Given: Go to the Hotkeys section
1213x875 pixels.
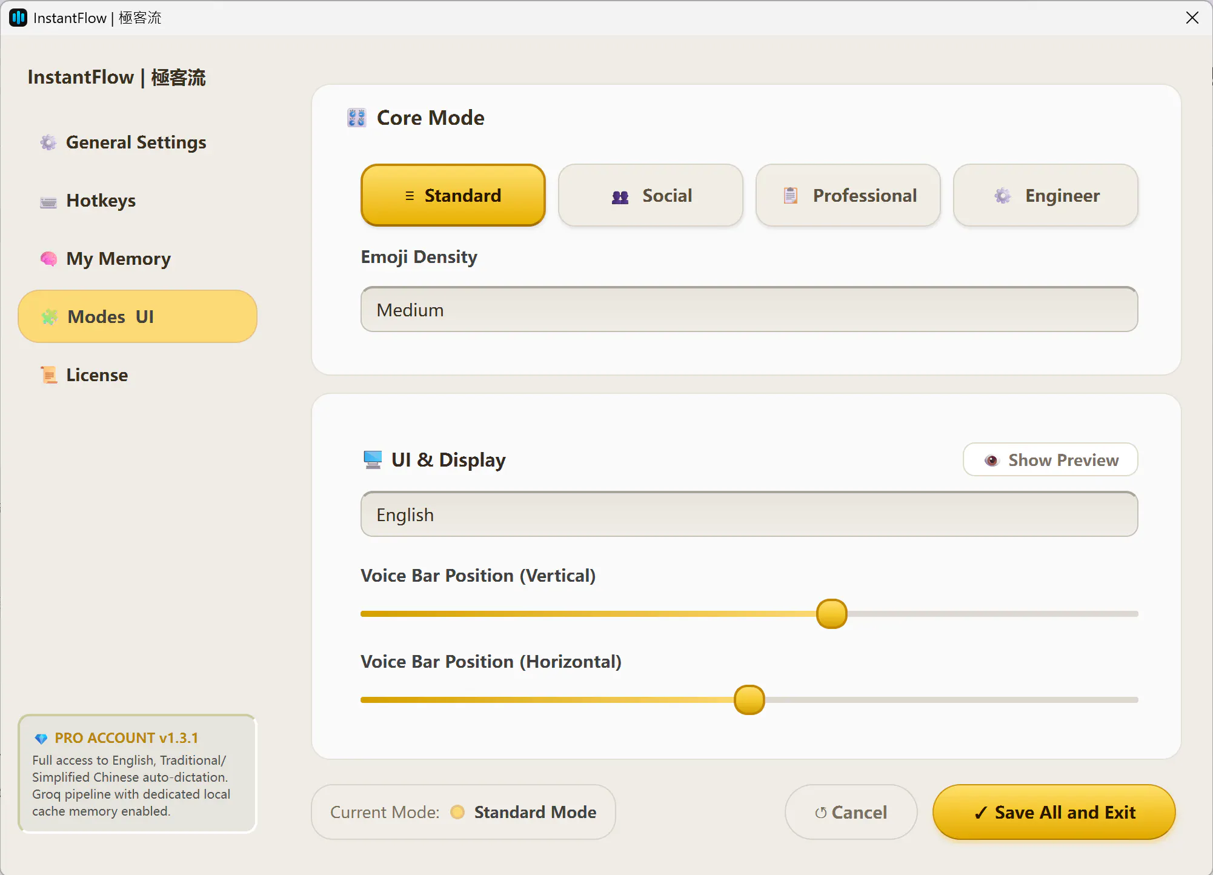Looking at the screenshot, I should pos(138,201).
